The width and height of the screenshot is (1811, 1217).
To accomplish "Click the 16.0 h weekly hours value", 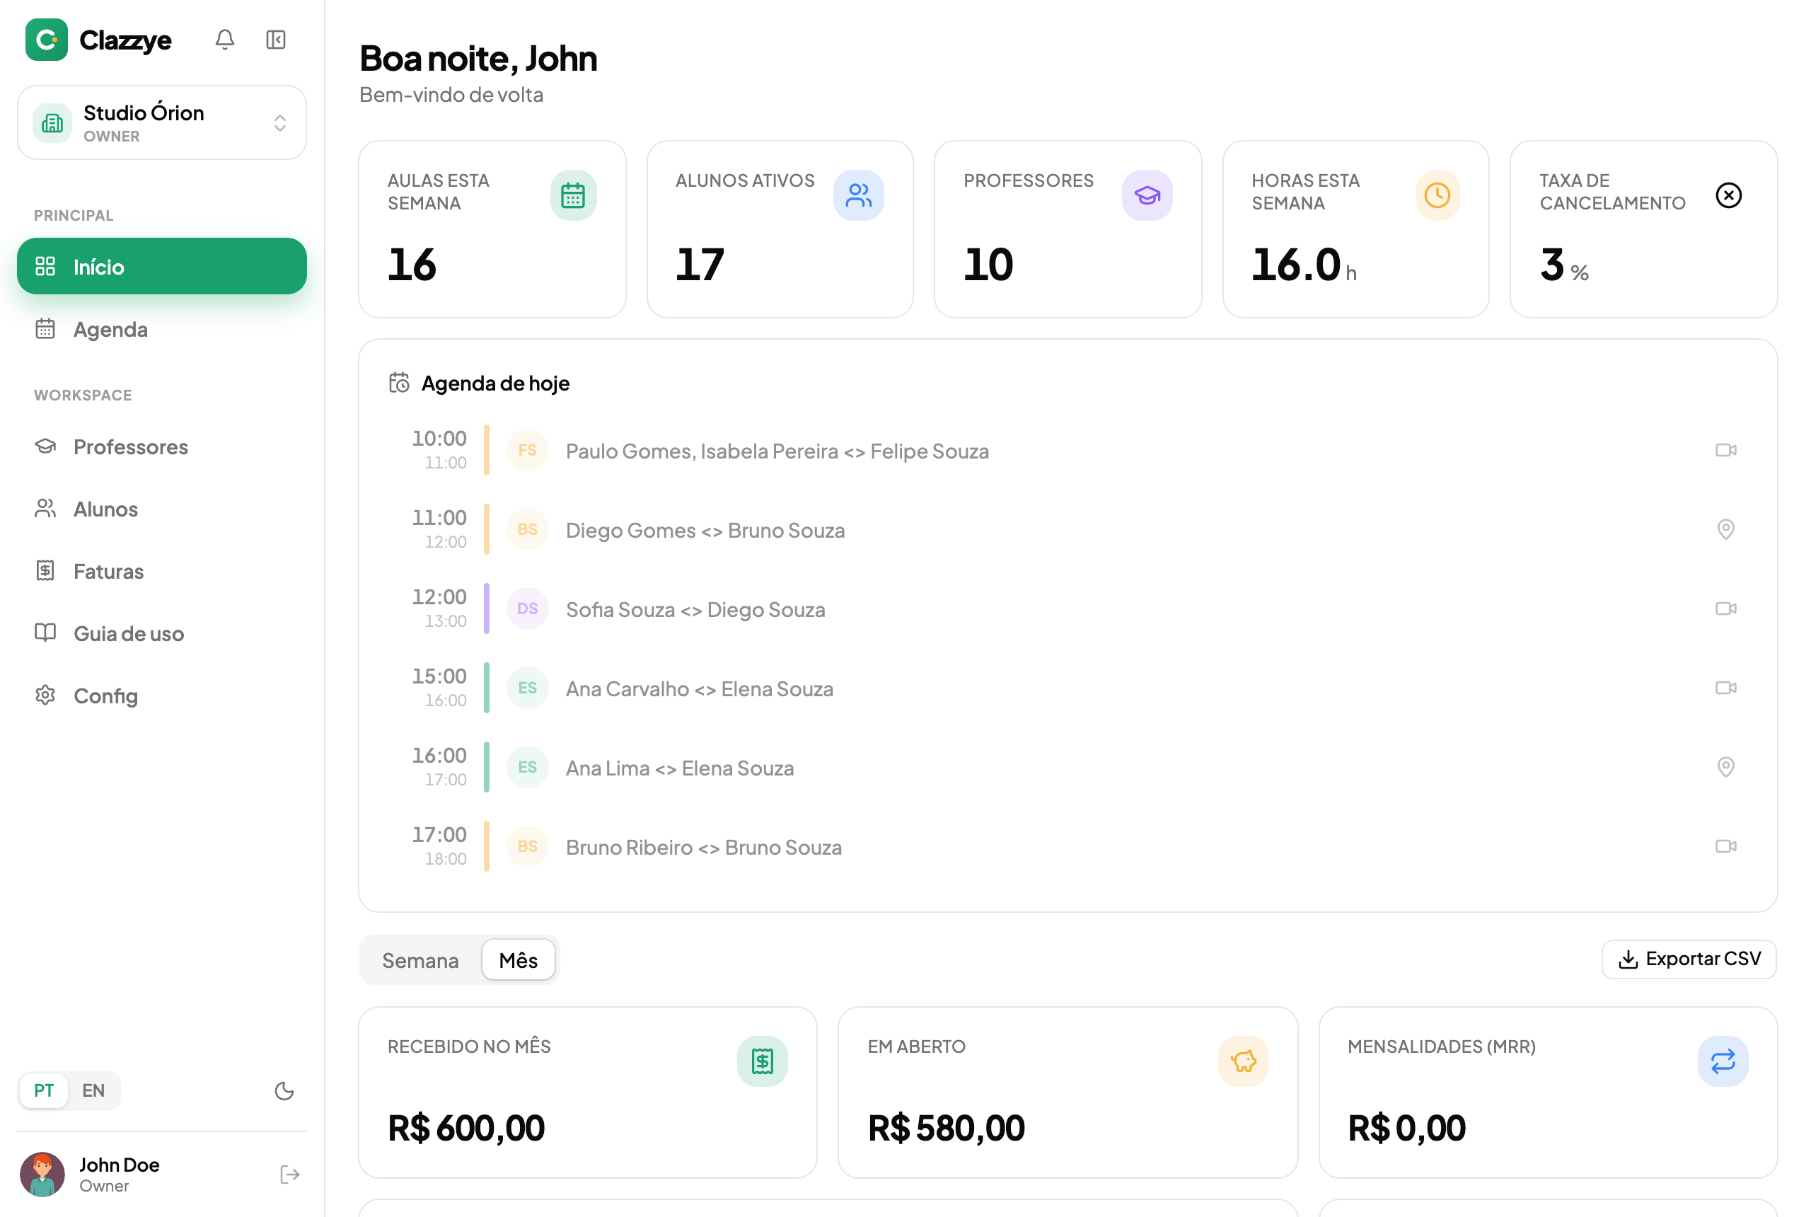I will coord(1304,265).
